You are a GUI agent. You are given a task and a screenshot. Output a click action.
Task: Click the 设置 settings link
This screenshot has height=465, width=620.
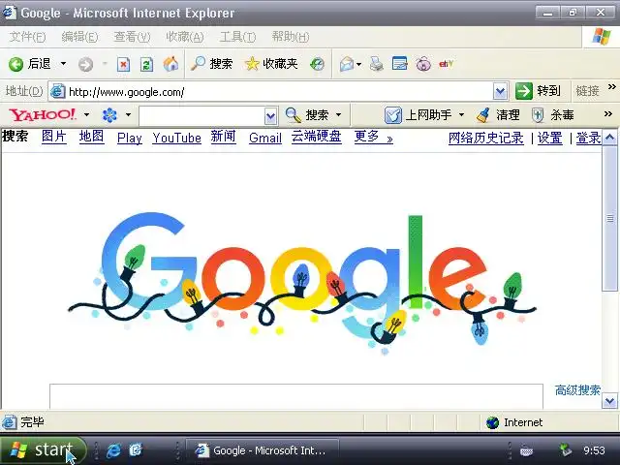click(x=549, y=138)
